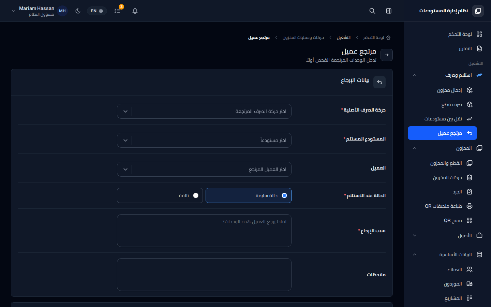Open لوحة التحكم in sidebar

click(x=447, y=34)
